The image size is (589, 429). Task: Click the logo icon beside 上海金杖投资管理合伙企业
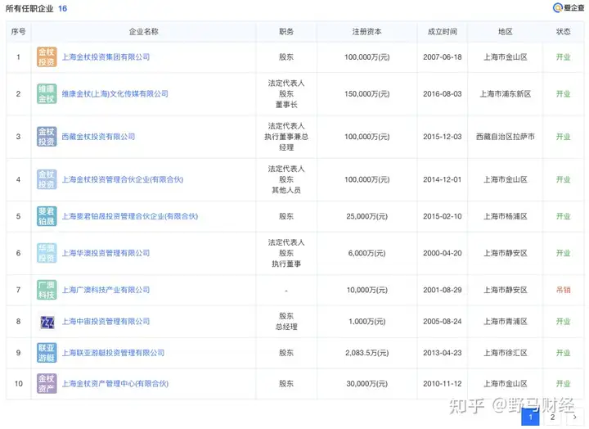point(47,179)
